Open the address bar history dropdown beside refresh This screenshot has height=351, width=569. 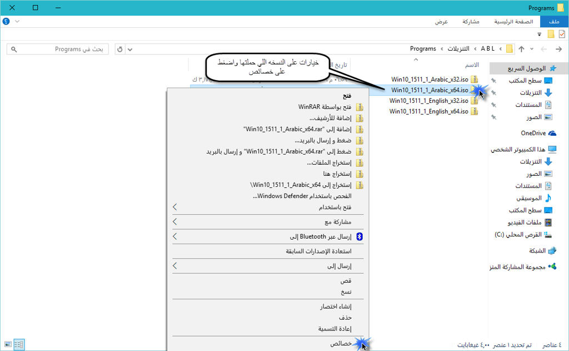click(x=130, y=50)
